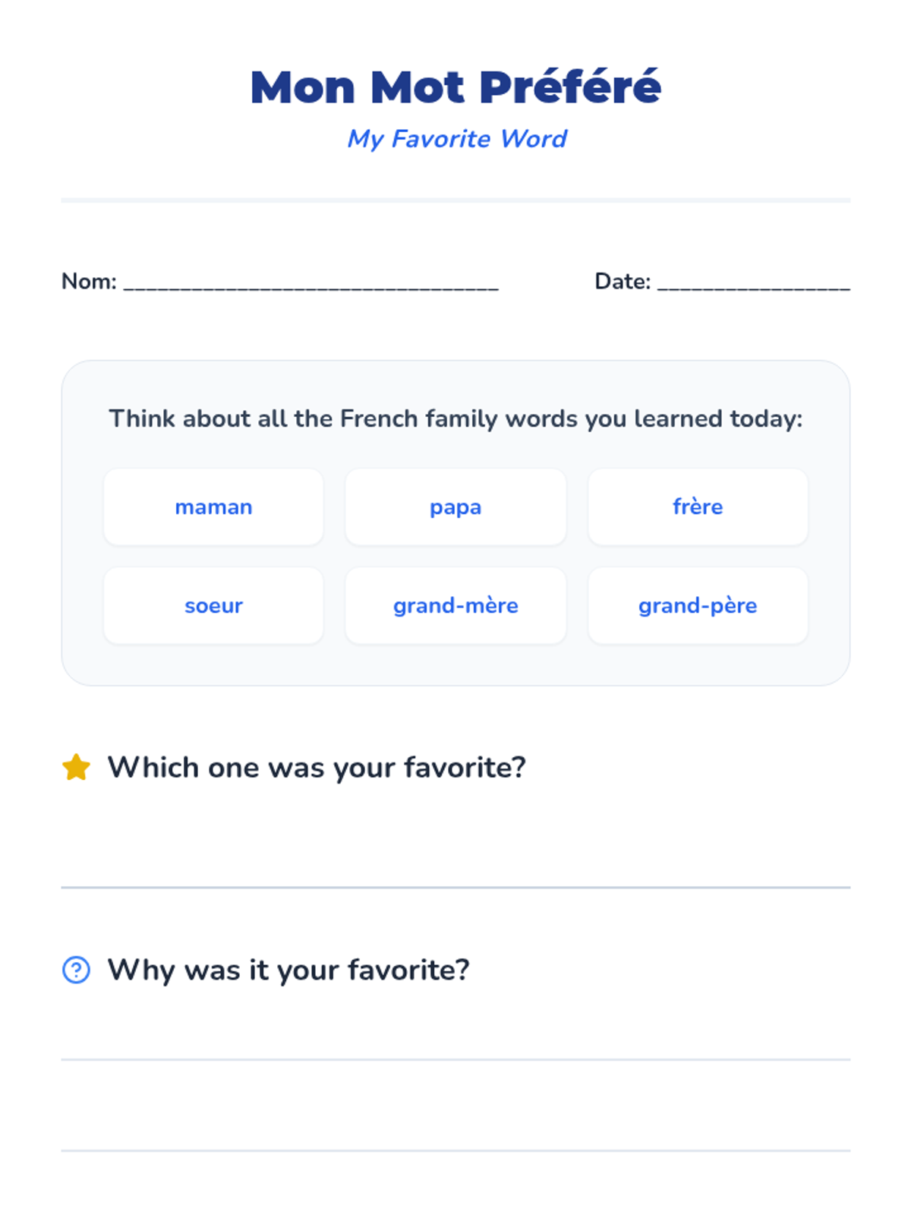Click the Date blank line
The width and height of the screenshot is (911, 1215).
753,286
